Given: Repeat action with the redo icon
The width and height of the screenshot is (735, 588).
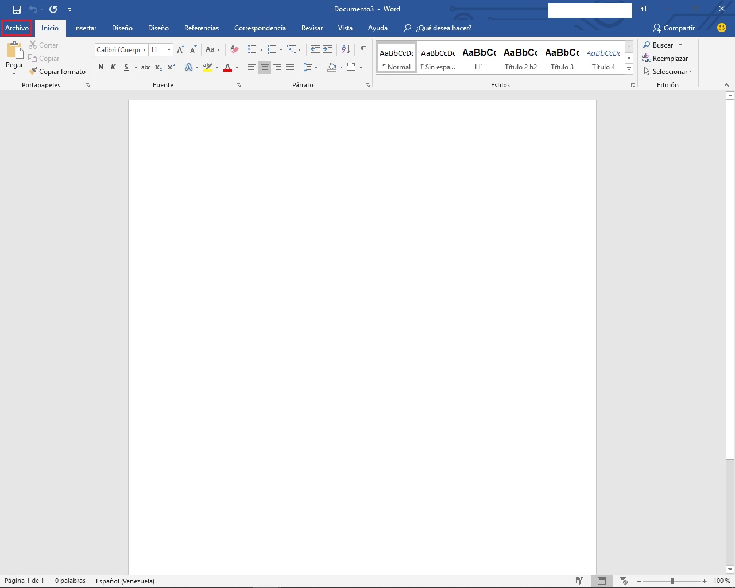Looking at the screenshot, I should coord(53,9).
